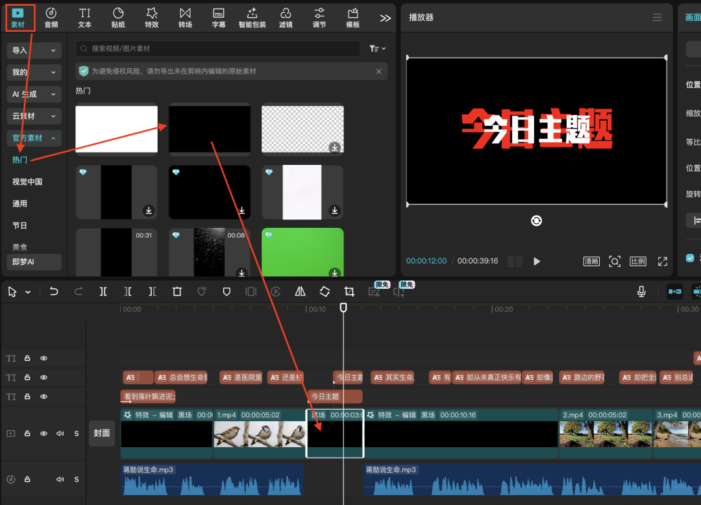Open the 文本 (Text) panel icon
Viewport: 701px width, 505px height.
point(84,18)
